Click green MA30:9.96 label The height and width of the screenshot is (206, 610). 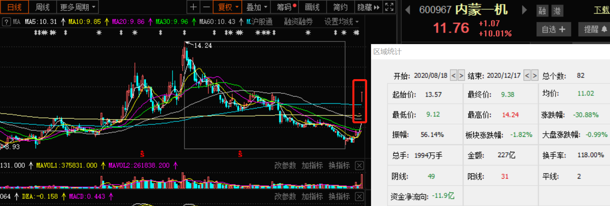tap(172, 21)
